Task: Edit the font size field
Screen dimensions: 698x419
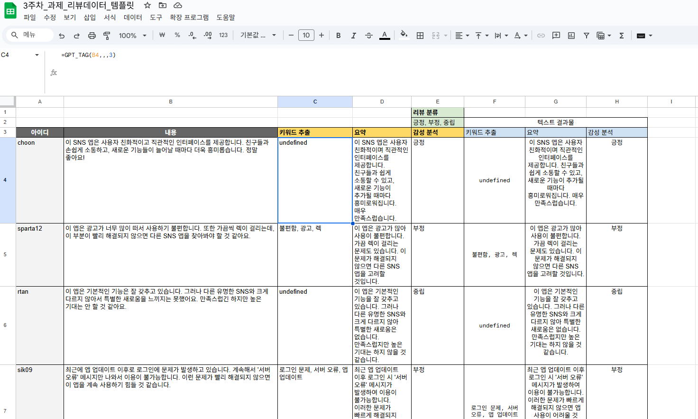Action: point(306,35)
